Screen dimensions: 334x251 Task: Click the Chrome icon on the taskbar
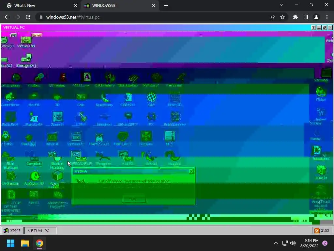(x=39, y=243)
